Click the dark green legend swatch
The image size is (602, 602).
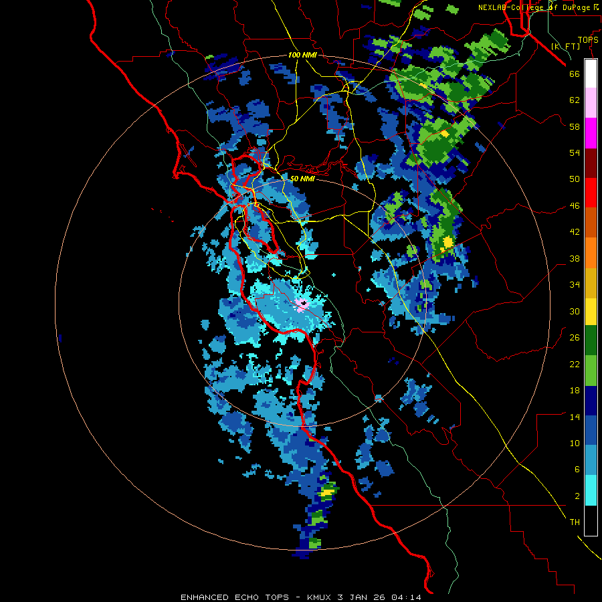point(591,340)
